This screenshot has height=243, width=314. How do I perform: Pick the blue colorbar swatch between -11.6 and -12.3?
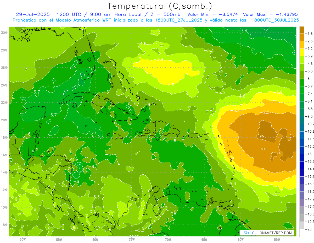pyautogui.click(x=302, y=143)
